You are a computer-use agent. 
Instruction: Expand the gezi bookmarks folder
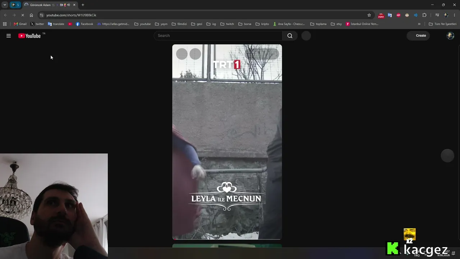pos(197,24)
